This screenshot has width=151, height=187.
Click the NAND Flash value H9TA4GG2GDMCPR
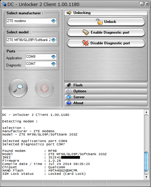63,171
